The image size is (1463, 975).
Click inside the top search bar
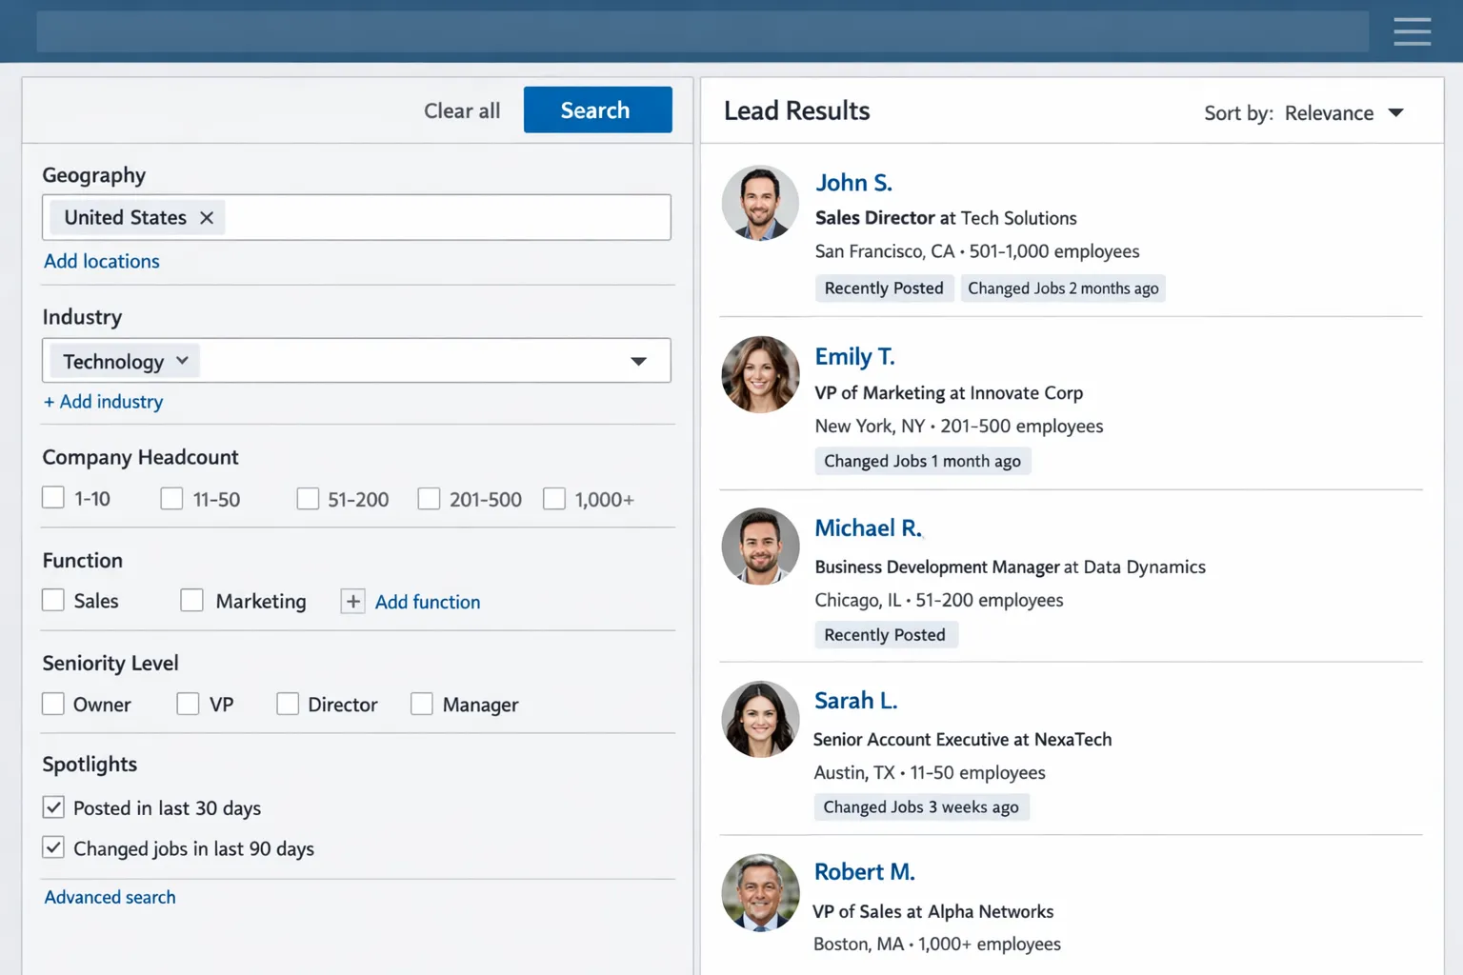(702, 30)
